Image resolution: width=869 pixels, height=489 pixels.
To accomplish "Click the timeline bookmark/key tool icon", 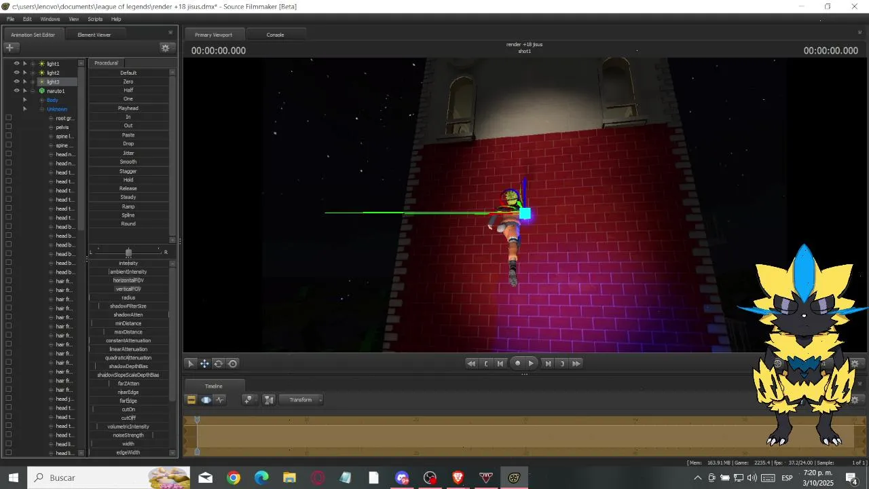I will [248, 400].
